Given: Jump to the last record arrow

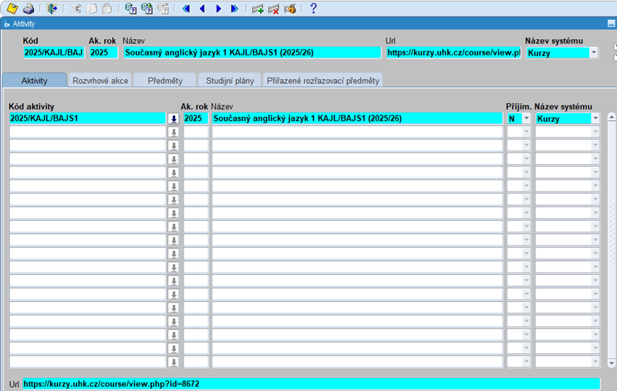Looking at the screenshot, I should click(x=234, y=8).
